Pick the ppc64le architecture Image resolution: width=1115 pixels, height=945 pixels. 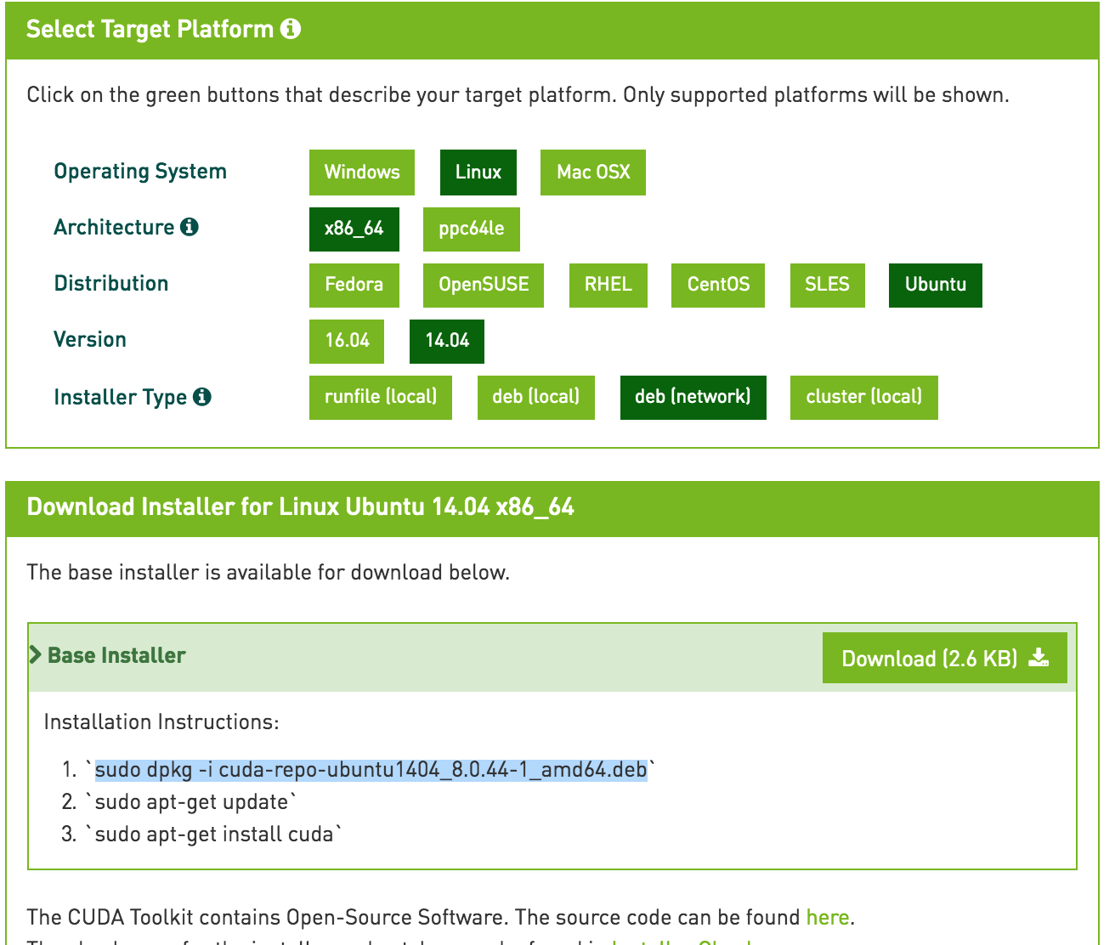(472, 229)
